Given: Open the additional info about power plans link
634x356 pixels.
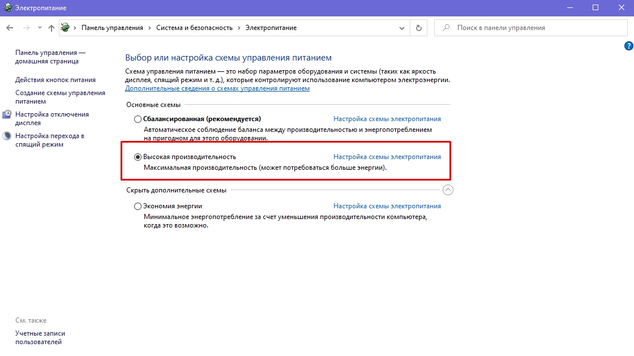Looking at the screenshot, I should (x=217, y=89).
